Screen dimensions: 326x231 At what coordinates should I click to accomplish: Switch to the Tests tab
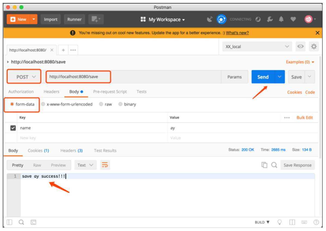142,92
